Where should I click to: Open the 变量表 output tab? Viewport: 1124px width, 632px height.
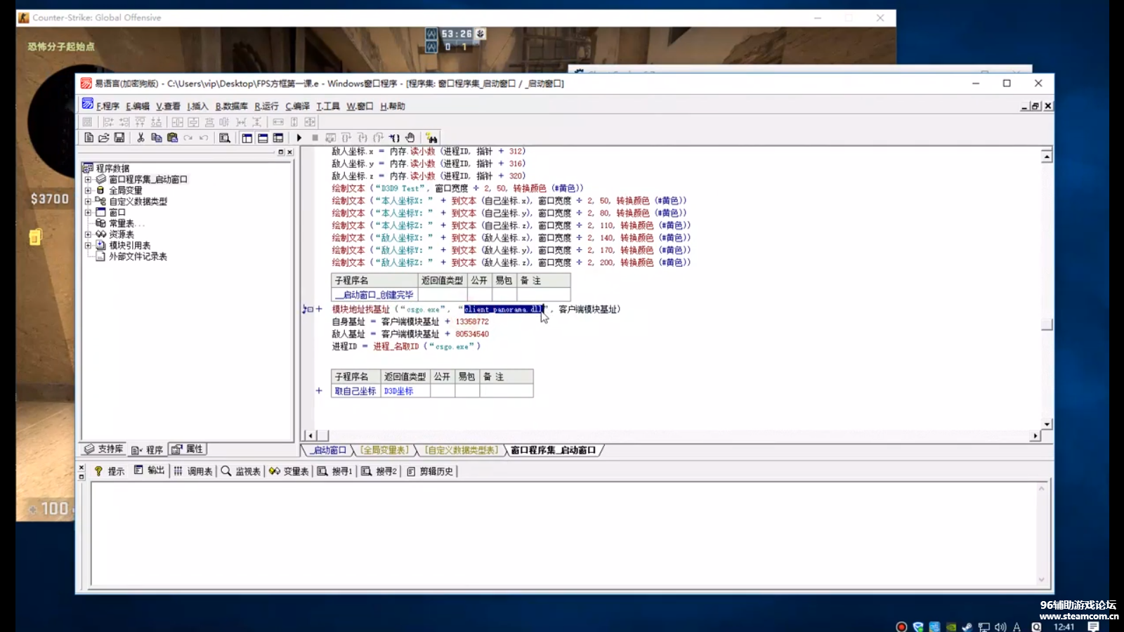[289, 471]
